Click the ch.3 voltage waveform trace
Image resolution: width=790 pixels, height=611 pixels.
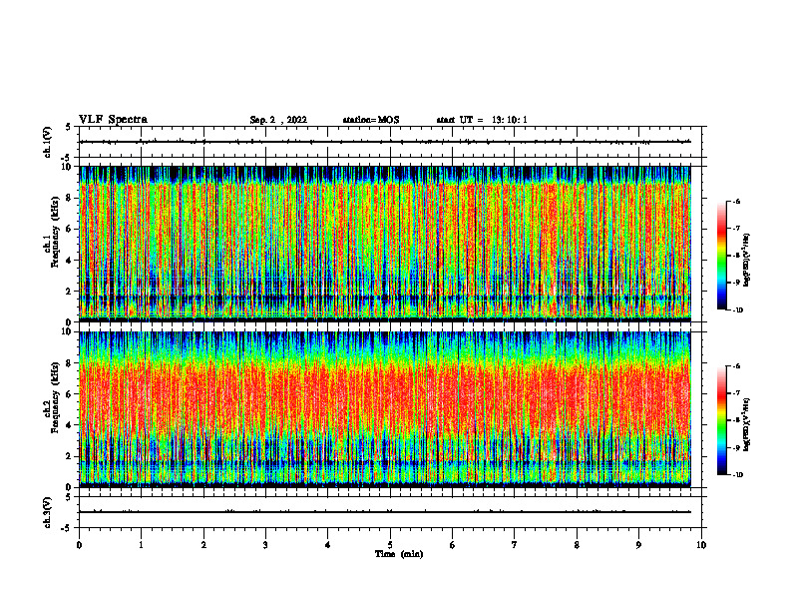coord(385,512)
